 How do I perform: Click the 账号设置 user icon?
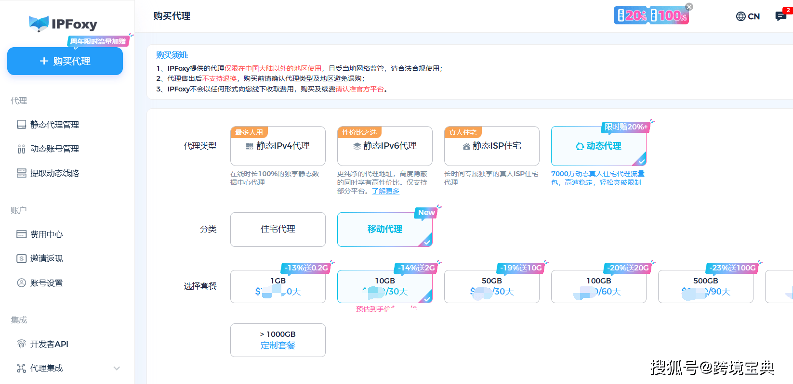click(x=22, y=283)
